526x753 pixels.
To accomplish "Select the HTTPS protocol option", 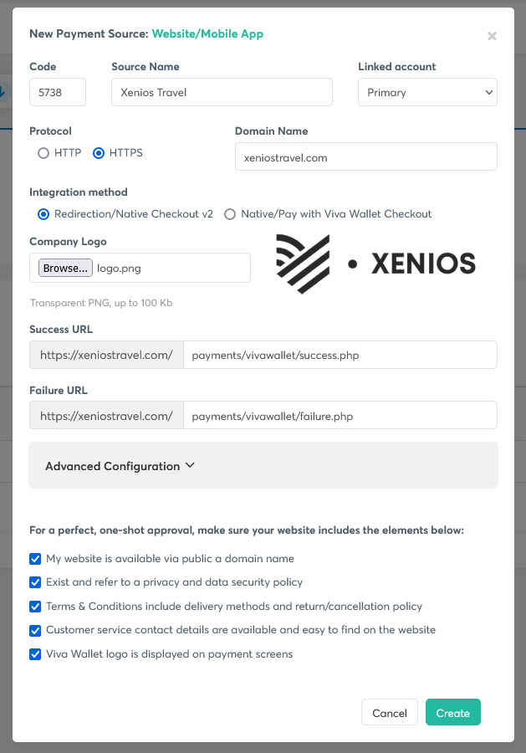I will (99, 153).
